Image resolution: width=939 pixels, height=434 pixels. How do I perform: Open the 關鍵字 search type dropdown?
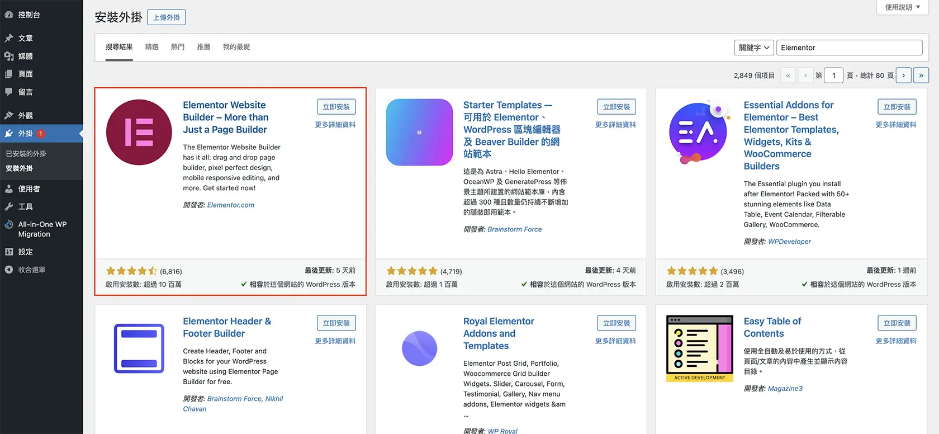point(754,48)
